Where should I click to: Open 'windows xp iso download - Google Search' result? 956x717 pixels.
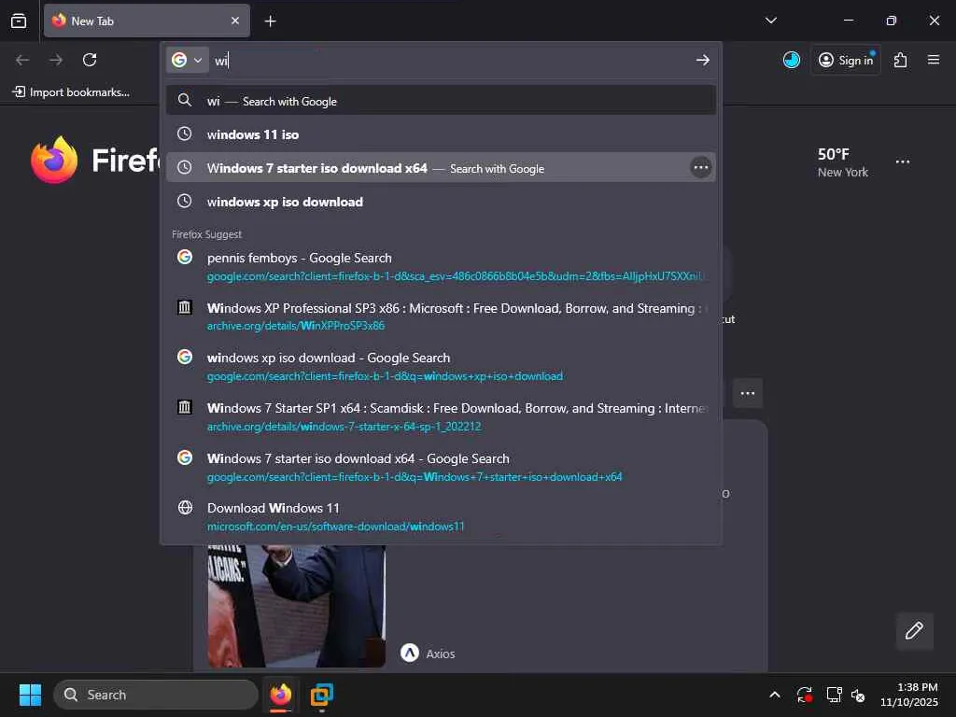pos(441,366)
